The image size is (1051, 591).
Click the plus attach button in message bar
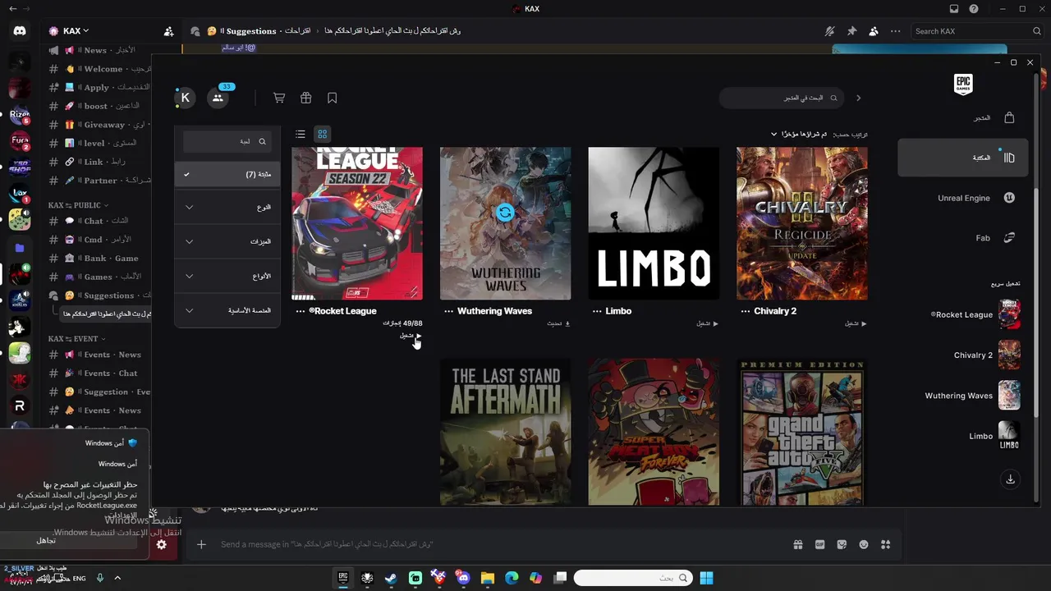(201, 544)
